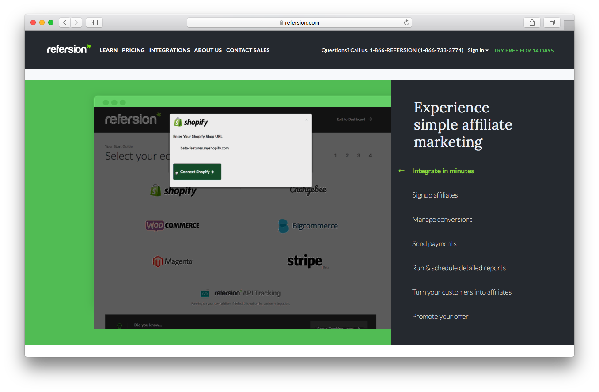Choose the WooCommerce platform logo

(173, 225)
